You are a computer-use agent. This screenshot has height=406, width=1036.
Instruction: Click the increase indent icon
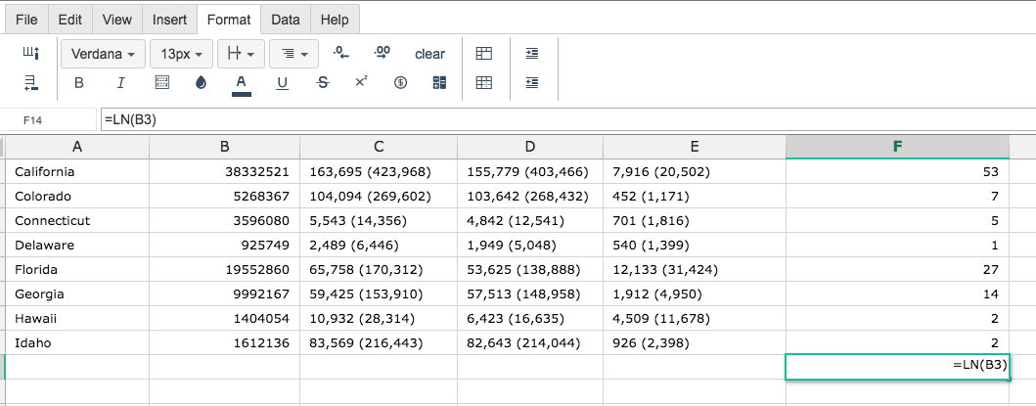pos(532,54)
